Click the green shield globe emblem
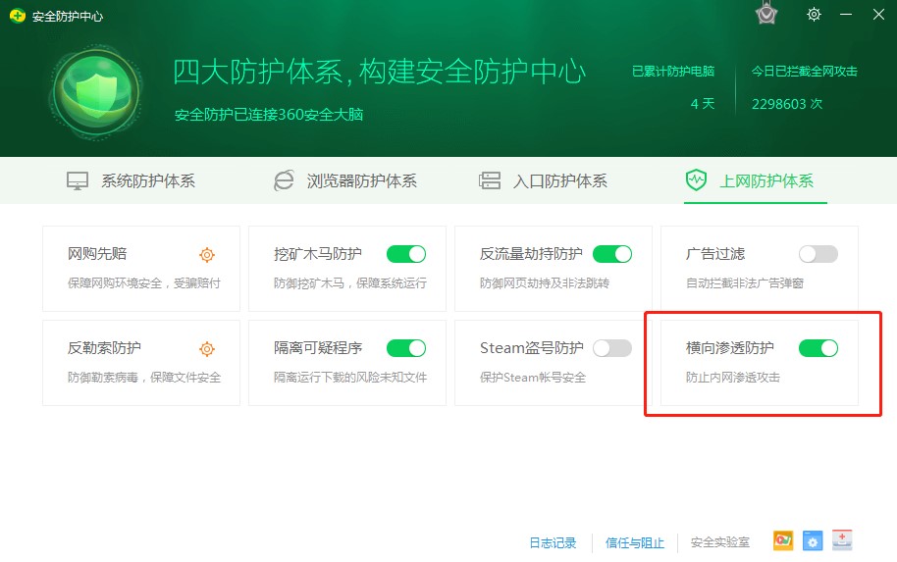This screenshot has height=562, width=897. pos(96,91)
